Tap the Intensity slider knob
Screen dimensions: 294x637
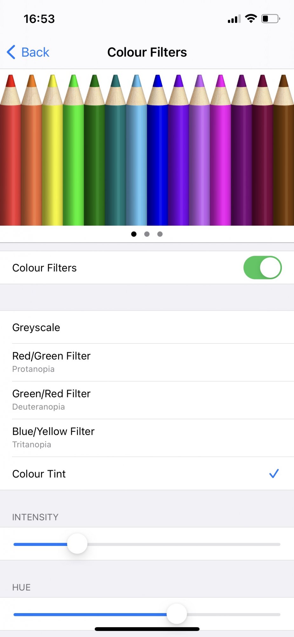pyautogui.click(x=77, y=544)
